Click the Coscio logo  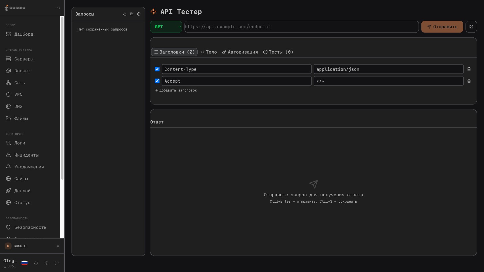point(15,8)
